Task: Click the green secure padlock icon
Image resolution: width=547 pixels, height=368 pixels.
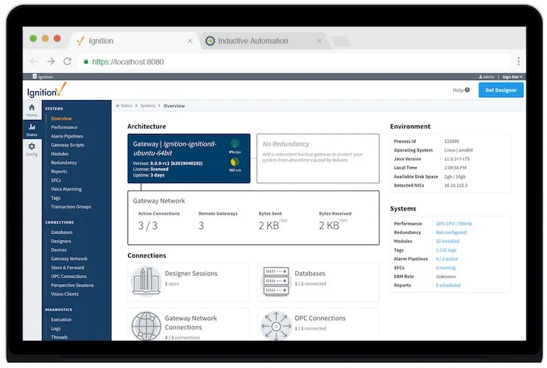Action: point(86,61)
